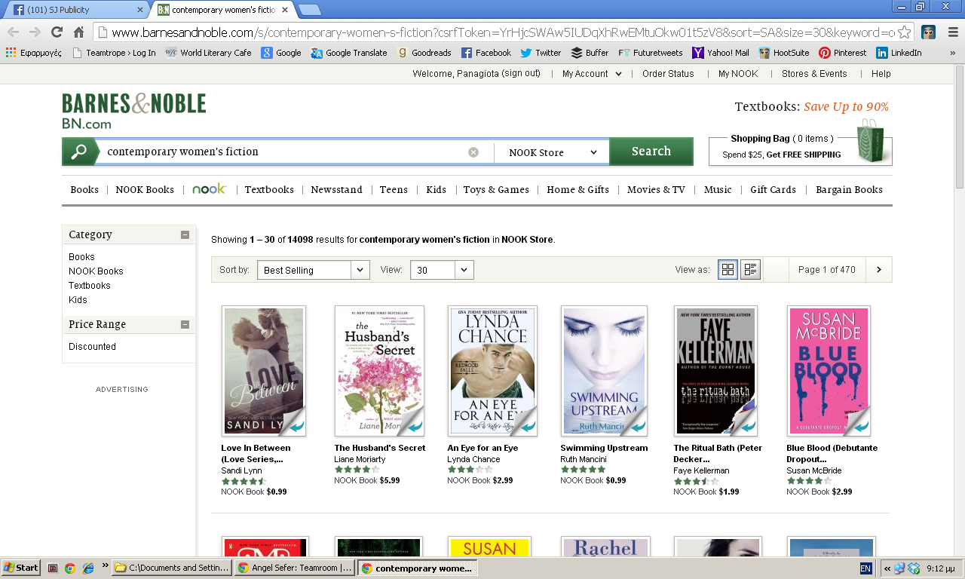Go back with browser back arrow
Image resolution: width=965 pixels, height=579 pixels.
[x=13, y=32]
